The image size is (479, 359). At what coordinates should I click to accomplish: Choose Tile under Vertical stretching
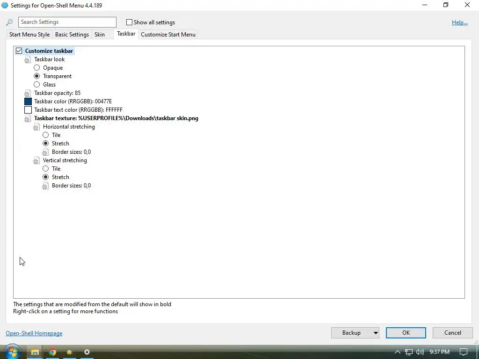click(x=45, y=168)
